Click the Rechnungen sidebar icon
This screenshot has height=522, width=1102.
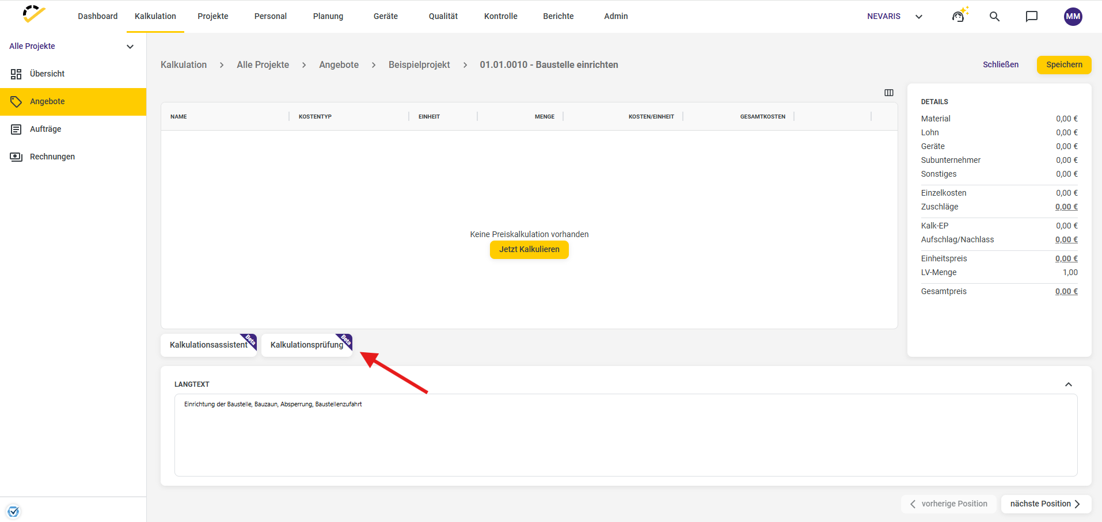pyautogui.click(x=16, y=157)
